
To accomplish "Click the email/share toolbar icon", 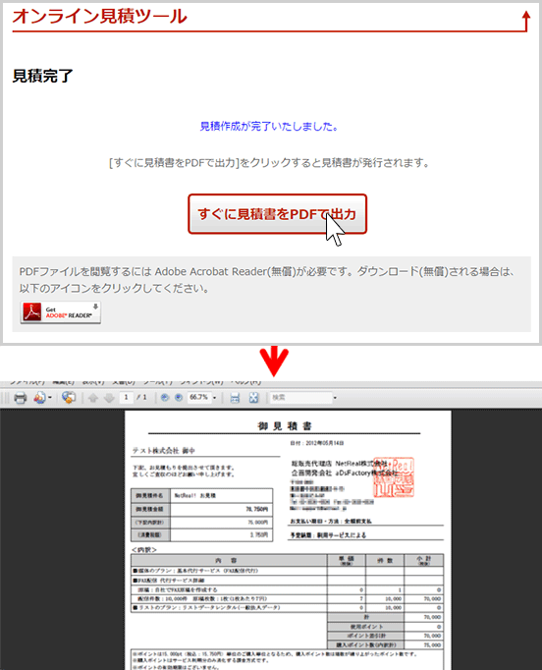I will tap(39, 398).
